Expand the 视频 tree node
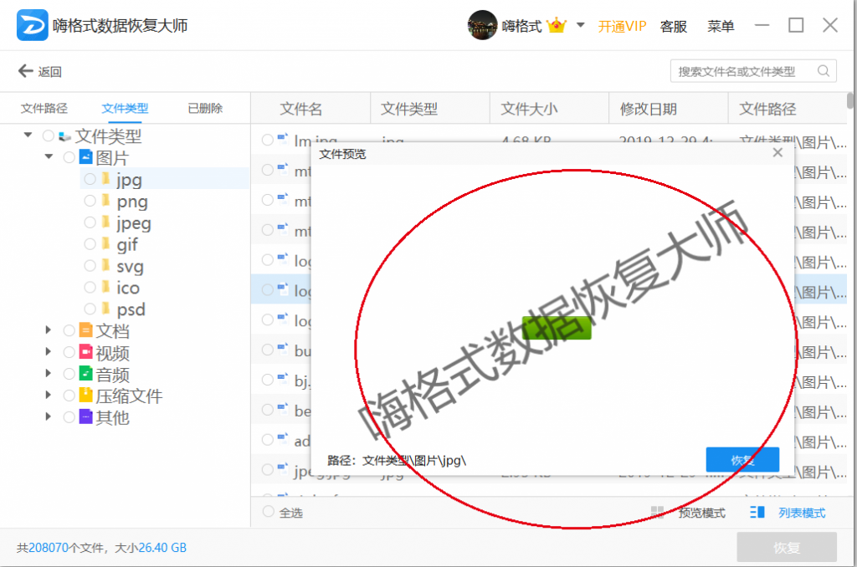 (48, 351)
